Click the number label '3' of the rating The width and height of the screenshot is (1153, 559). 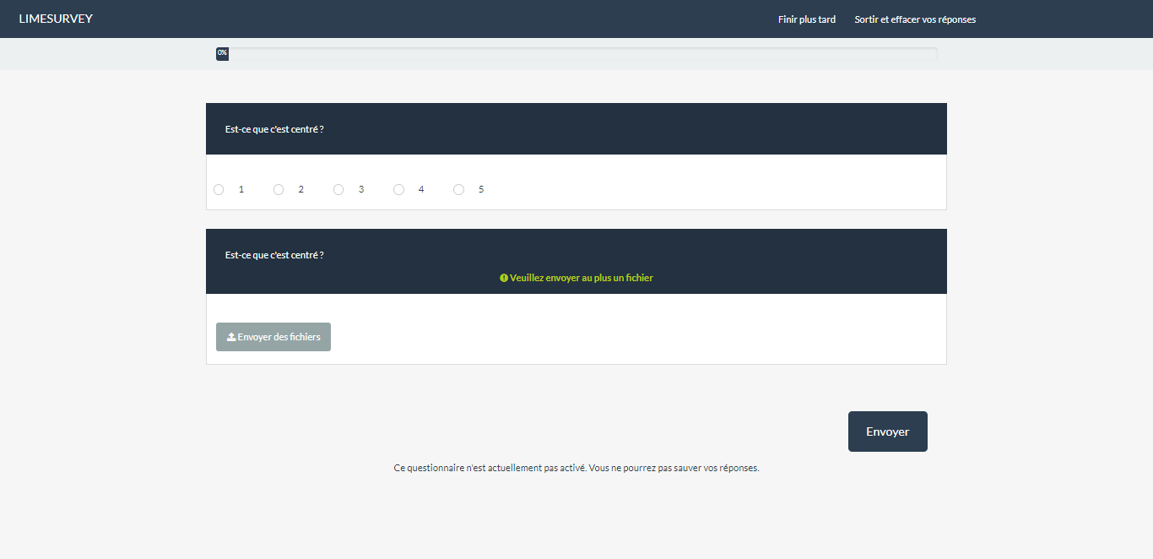click(x=361, y=190)
